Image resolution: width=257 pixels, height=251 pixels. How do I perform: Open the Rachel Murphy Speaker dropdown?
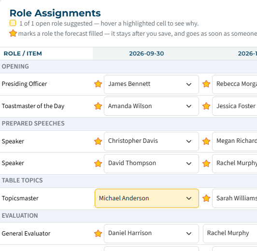pos(235,164)
